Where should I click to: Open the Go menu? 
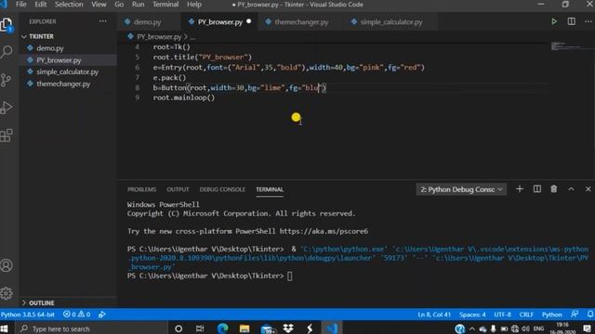click(119, 5)
